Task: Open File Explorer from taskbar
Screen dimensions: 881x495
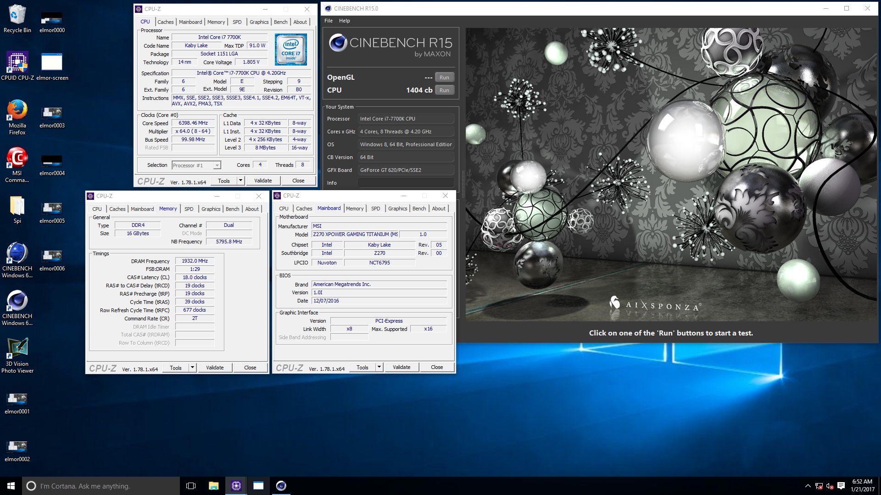Action: pos(213,486)
